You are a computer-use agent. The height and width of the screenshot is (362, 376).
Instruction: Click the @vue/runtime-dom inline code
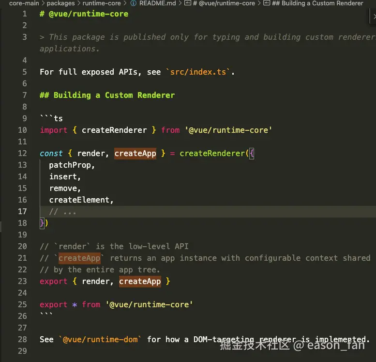[x=100, y=339]
